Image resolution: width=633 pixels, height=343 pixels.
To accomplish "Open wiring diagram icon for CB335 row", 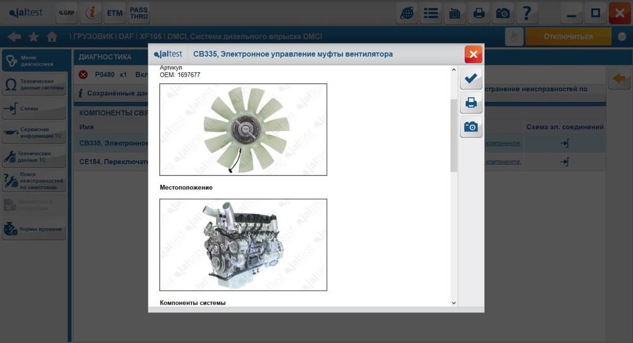I will click(565, 143).
